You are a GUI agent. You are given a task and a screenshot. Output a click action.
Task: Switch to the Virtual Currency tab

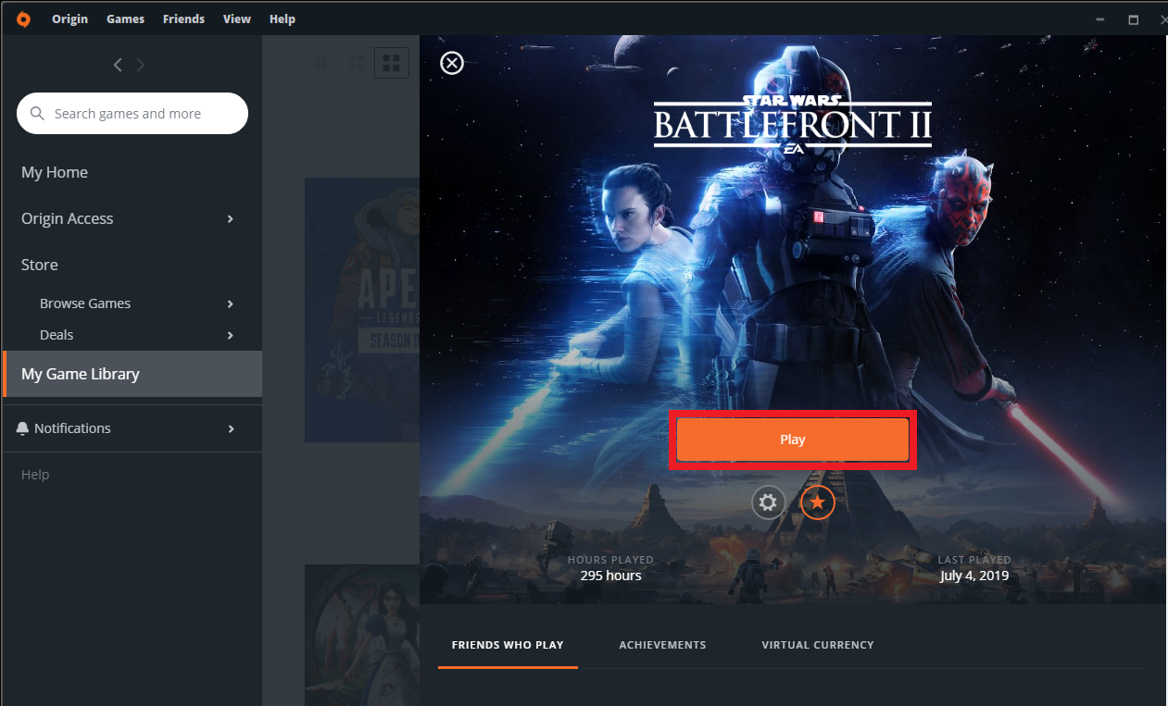pyautogui.click(x=818, y=645)
